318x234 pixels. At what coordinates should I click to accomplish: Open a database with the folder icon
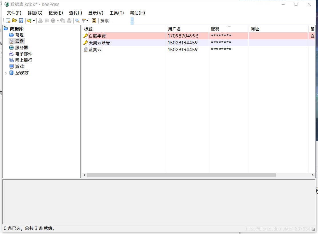14,21
